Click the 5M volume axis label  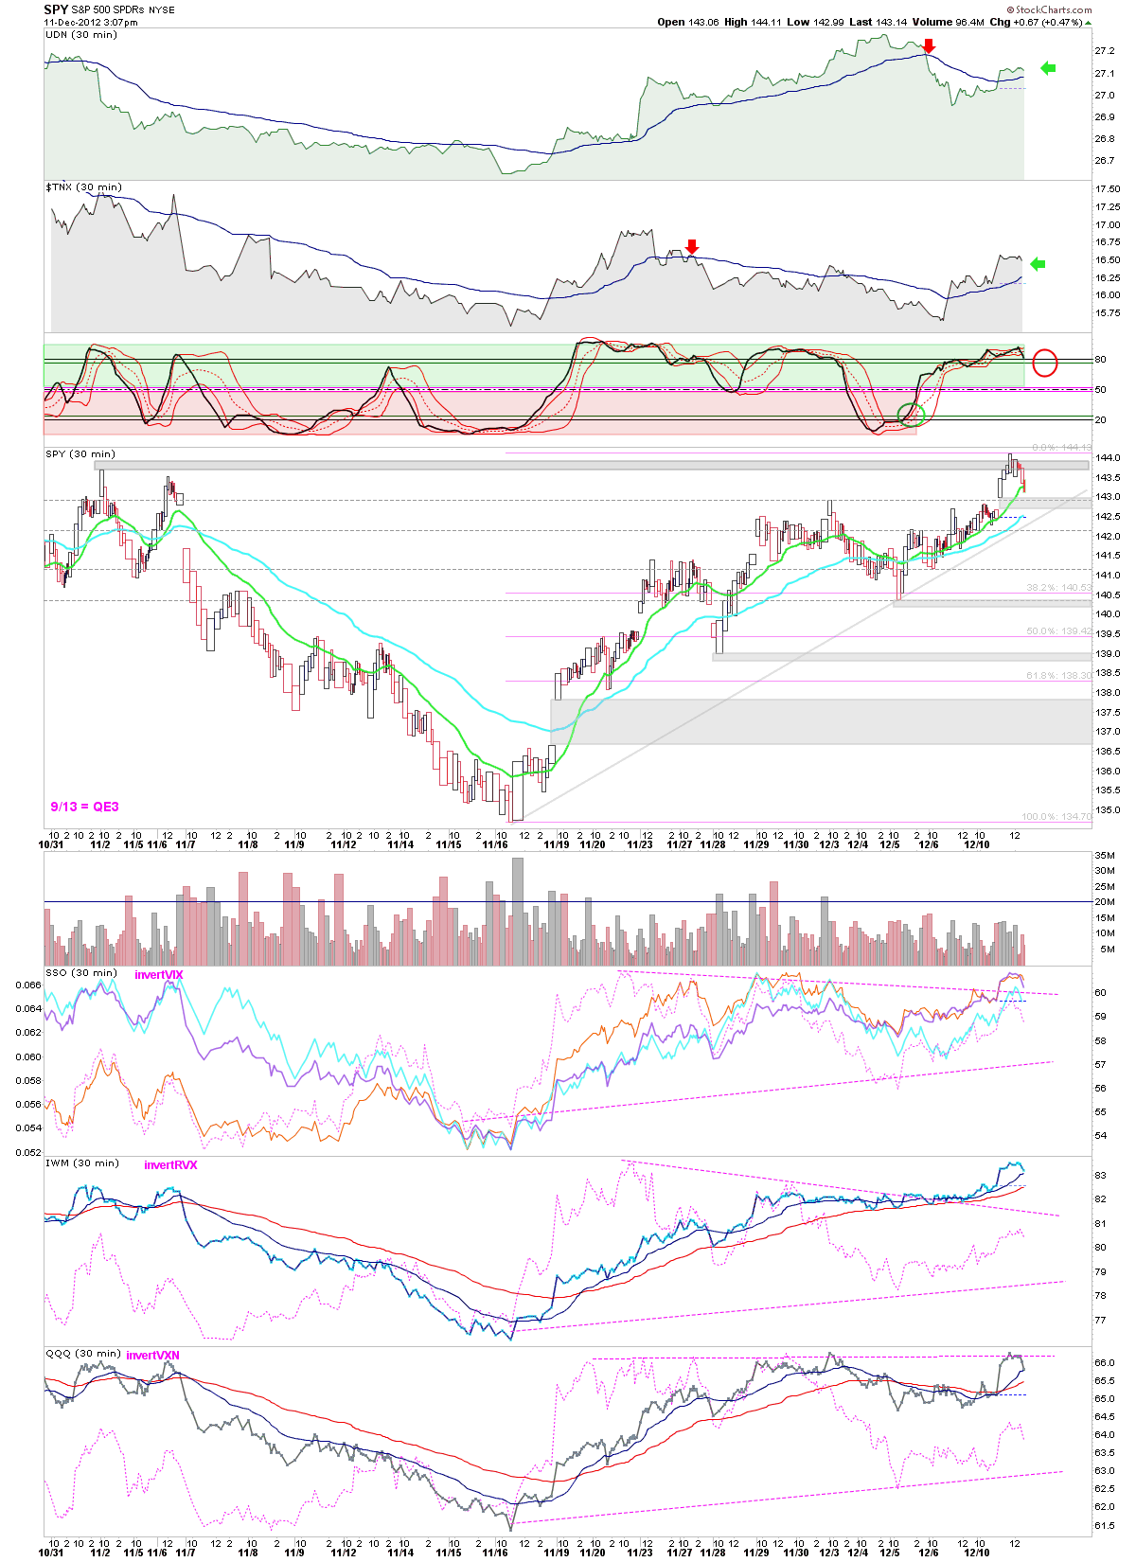(1107, 949)
